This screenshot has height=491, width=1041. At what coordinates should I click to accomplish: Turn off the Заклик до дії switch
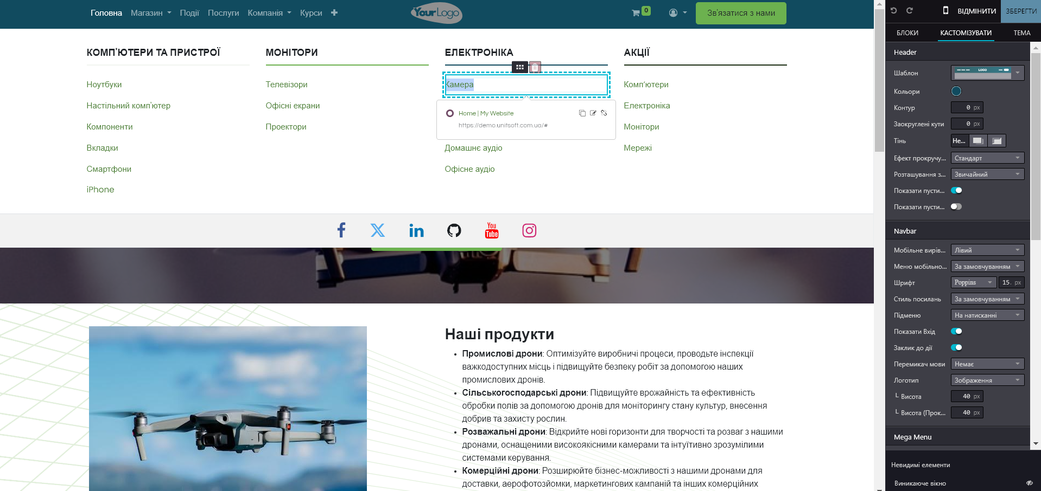956,347
